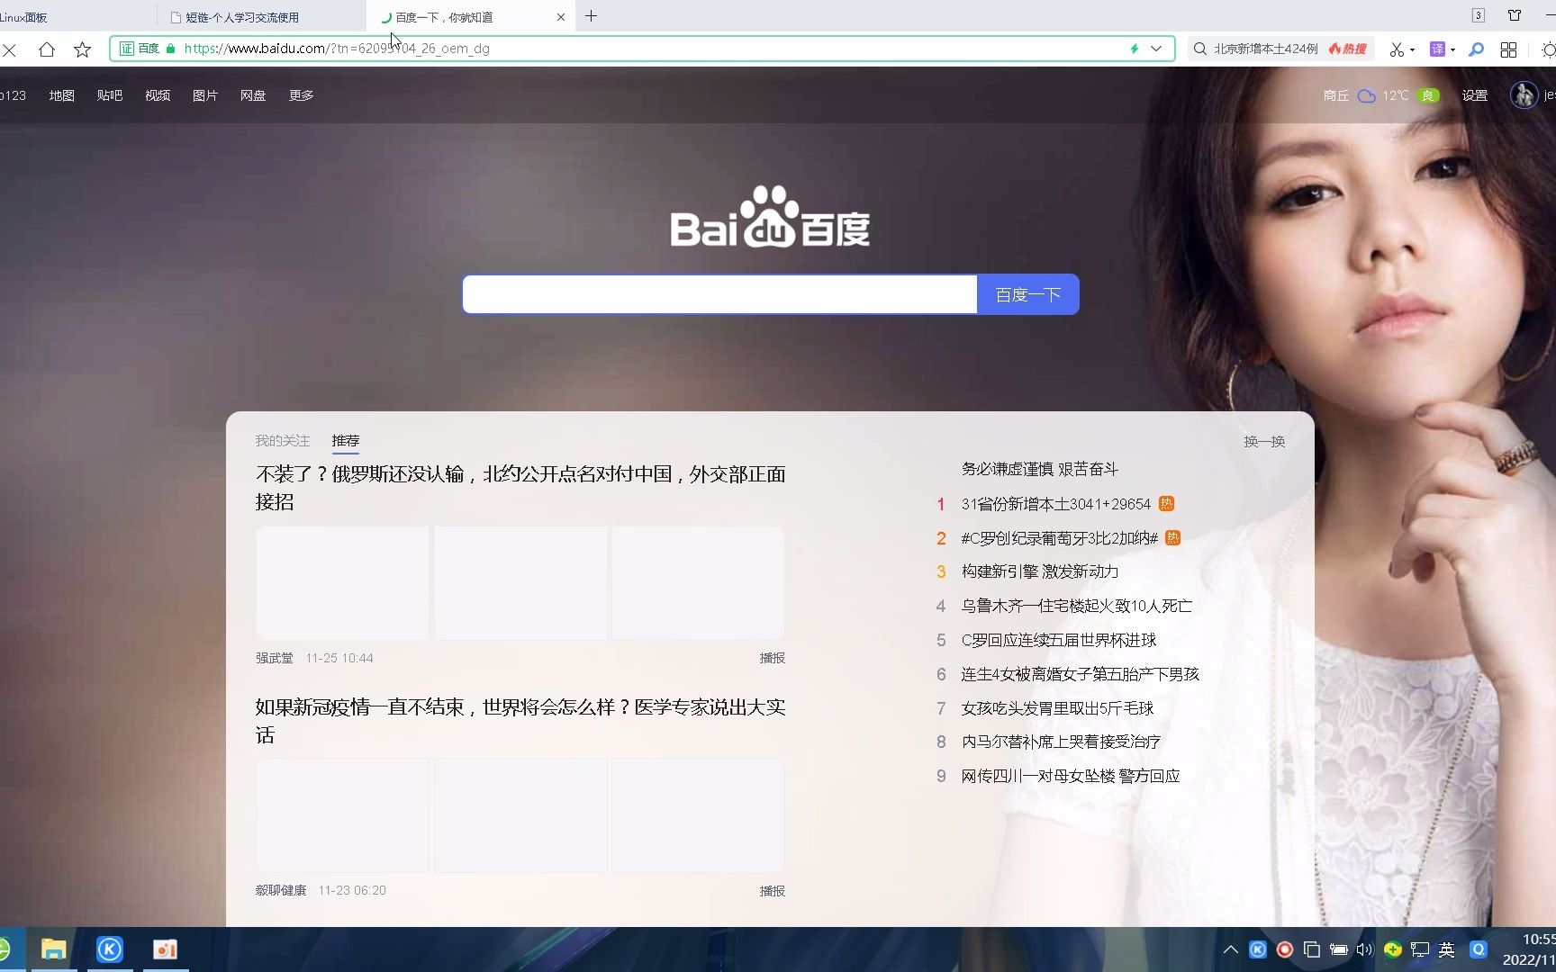This screenshot has height=972, width=1556.
Task: Open article 如果新冠疫情一直不结束 headline
Action: pos(520,721)
